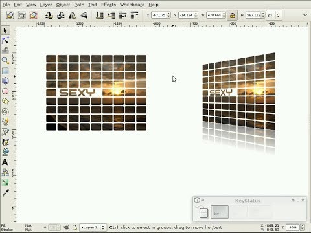Rotate selection 90 degrees counter-clockwise
Screen dimensions: 311x233
[49, 15]
